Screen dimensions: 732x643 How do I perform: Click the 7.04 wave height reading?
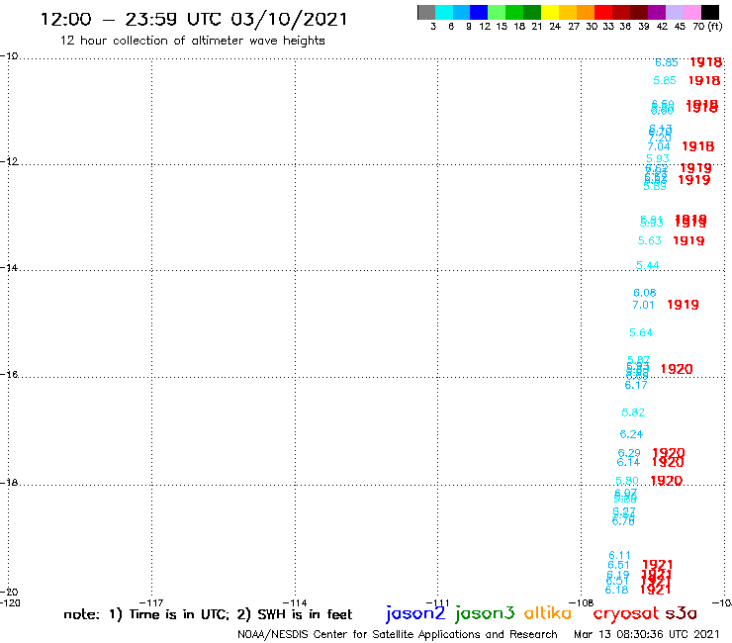658,146
